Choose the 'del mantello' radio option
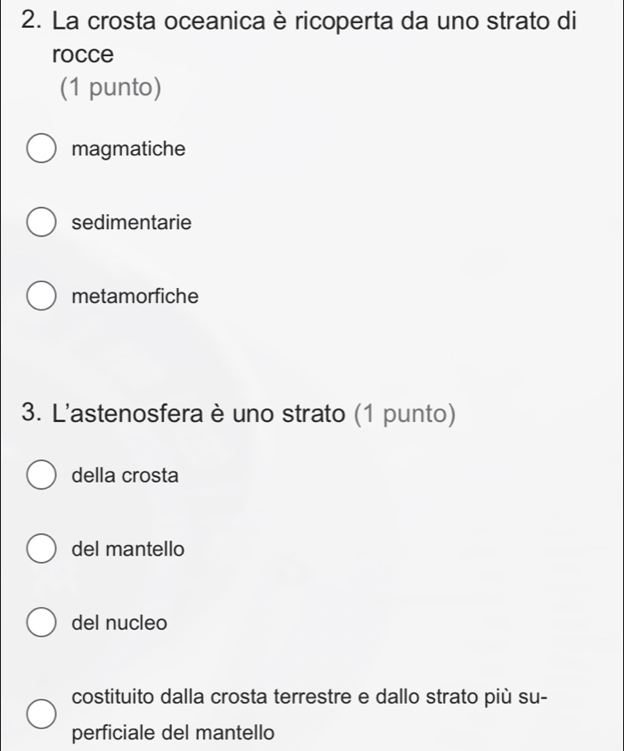The width and height of the screenshot is (624, 751). pos(41,549)
